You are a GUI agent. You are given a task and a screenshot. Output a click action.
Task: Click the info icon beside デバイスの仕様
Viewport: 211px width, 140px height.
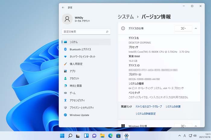coord(123,28)
